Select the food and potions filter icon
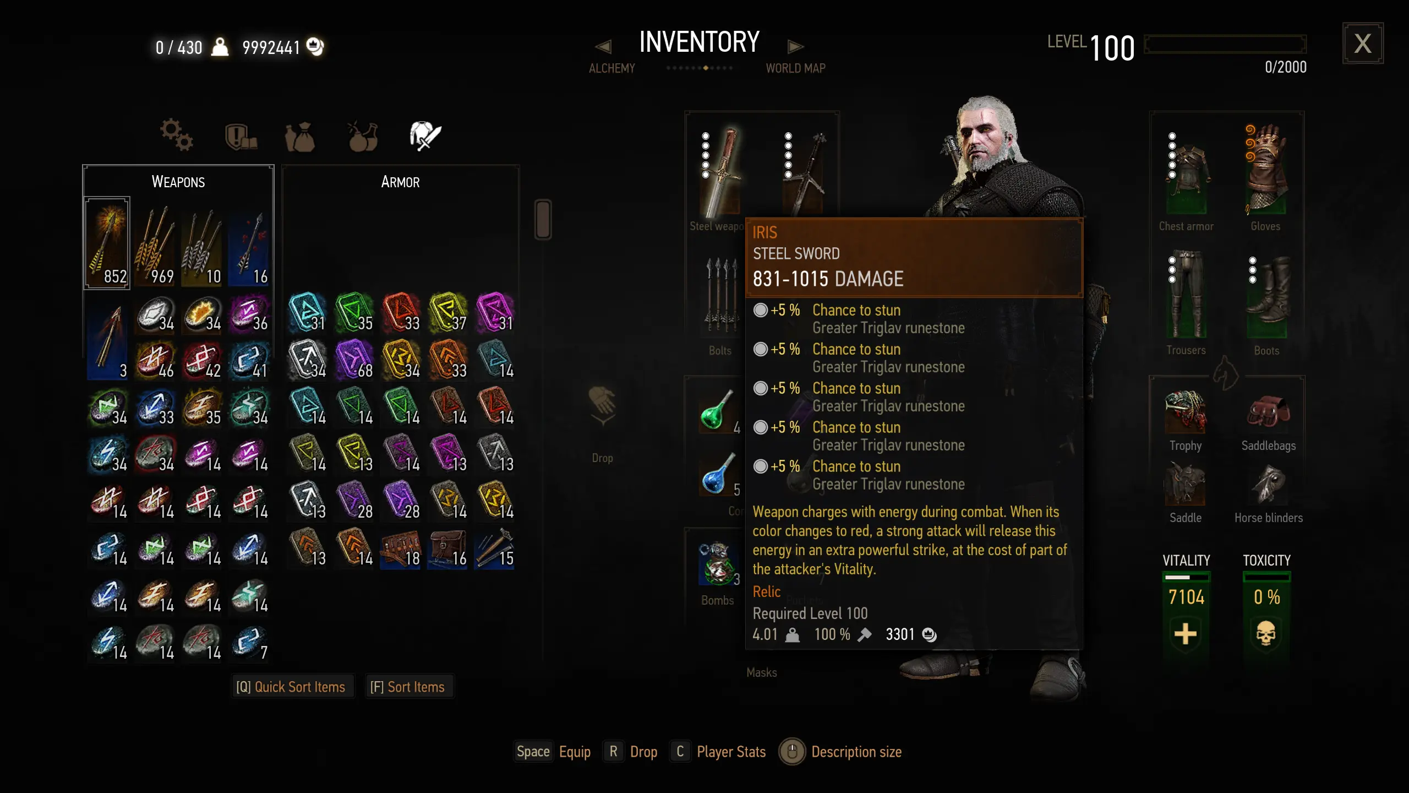 (x=363, y=136)
